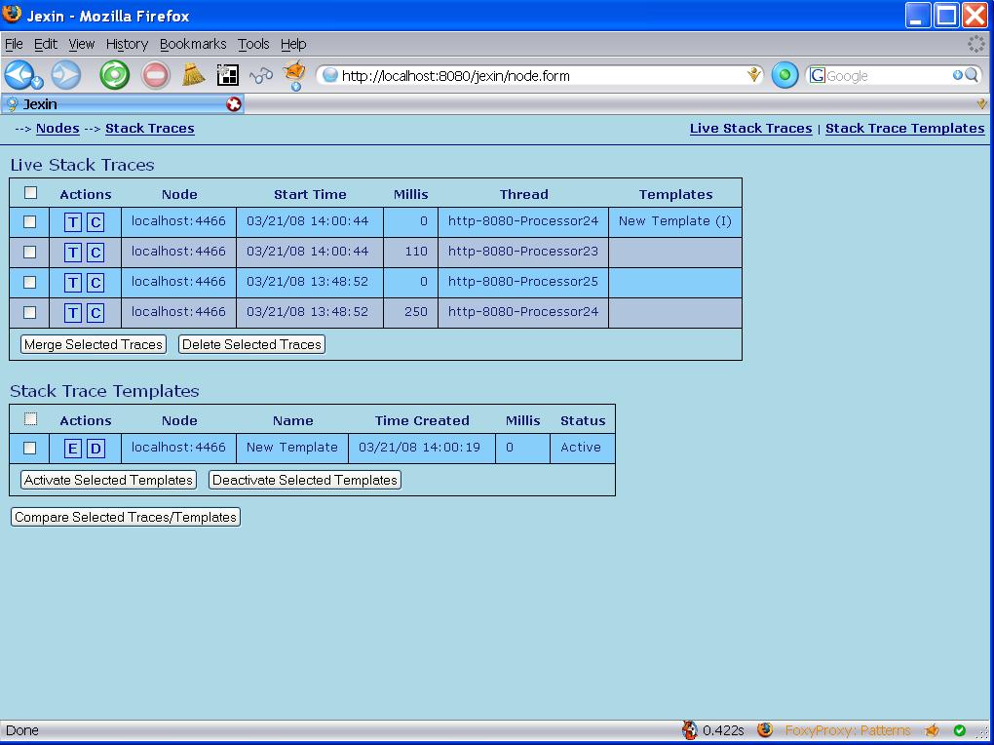Click the green Go button beside address bar
This screenshot has width=994, height=745.
[x=784, y=75]
